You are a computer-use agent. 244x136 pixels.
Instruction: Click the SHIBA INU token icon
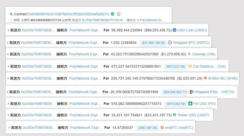(x=205, y=78)
